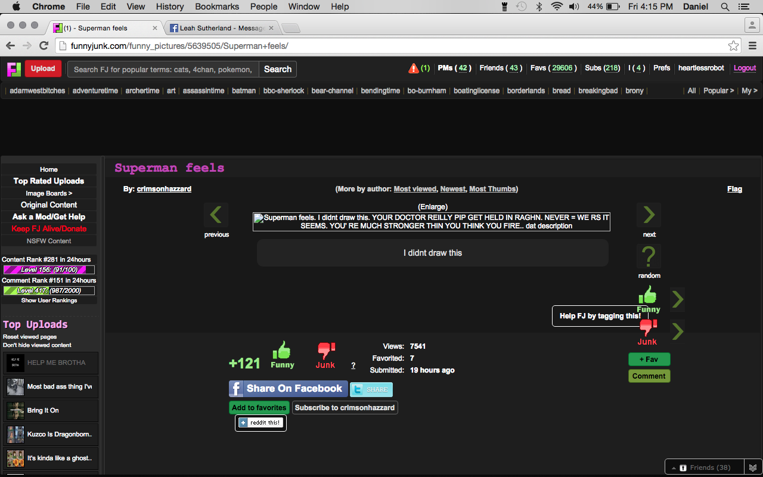Click the FJ search input field
The image size is (763, 477).
pos(163,69)
